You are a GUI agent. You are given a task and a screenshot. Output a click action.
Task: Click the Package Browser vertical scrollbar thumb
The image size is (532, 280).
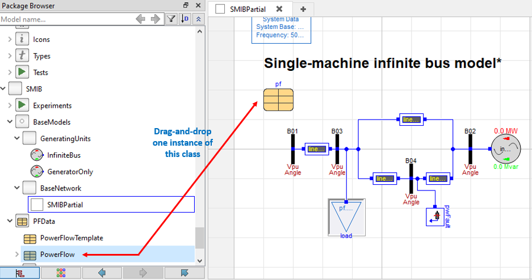(x=198, y=237)
